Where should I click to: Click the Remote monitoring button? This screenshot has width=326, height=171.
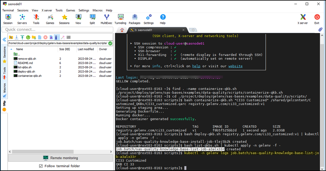coord(60,158)
